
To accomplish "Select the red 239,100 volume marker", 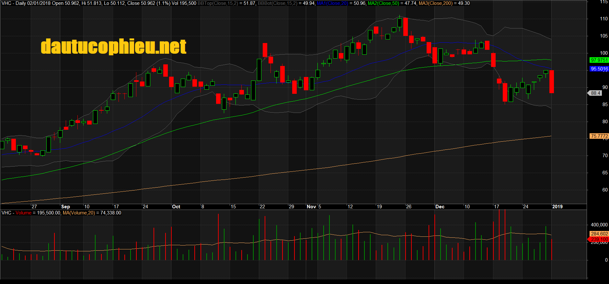I will tap(599, 239).
